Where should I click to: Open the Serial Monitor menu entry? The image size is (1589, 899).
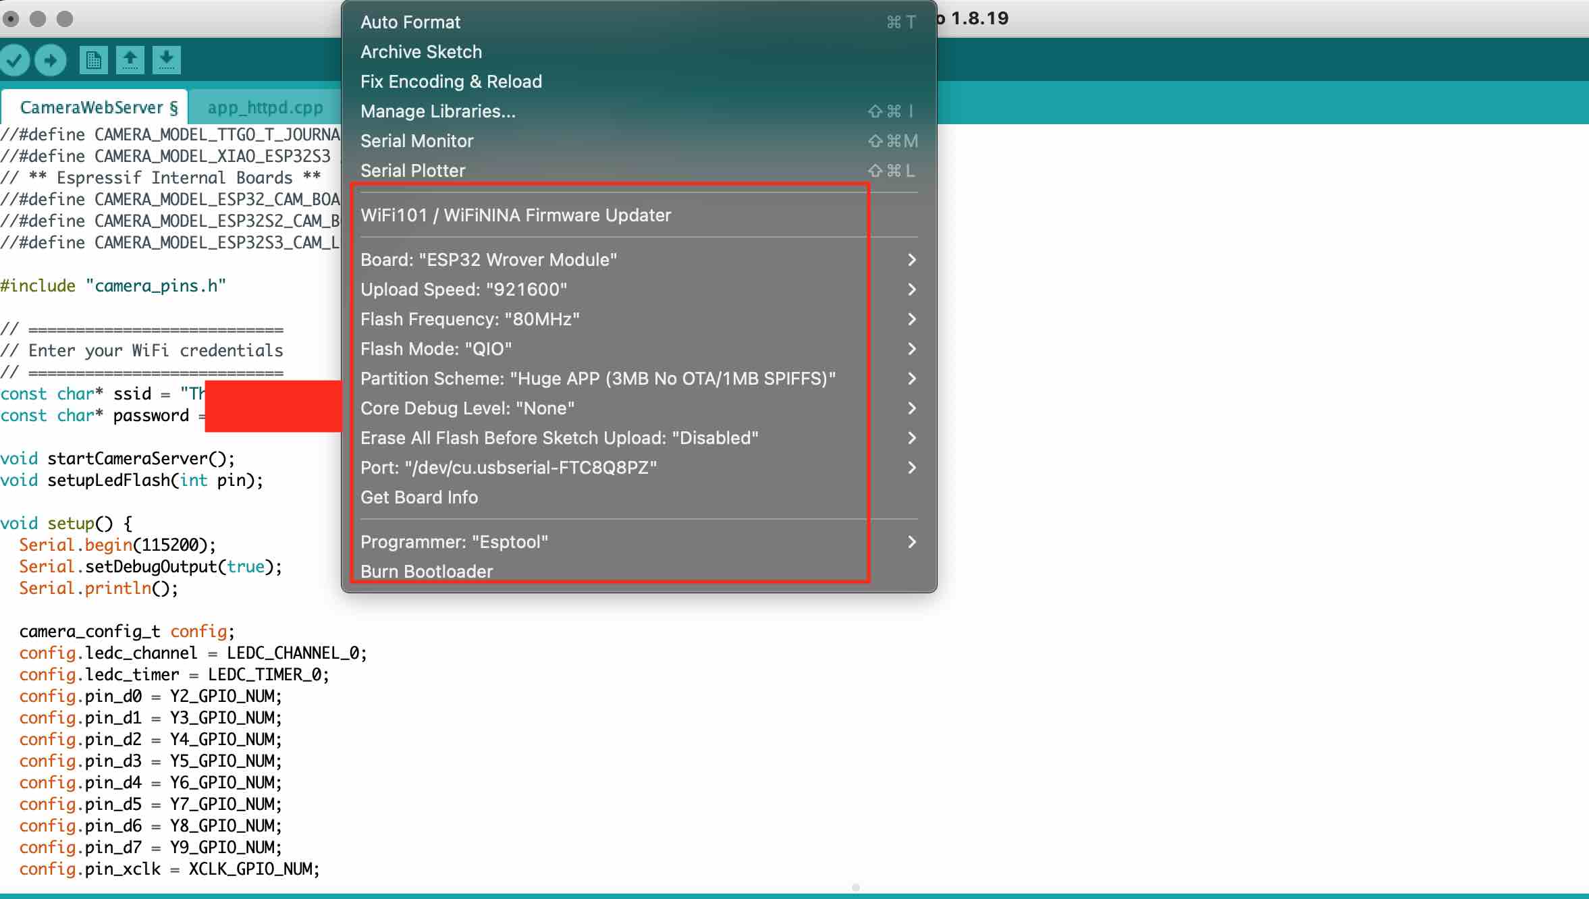[x=639, y=141]
